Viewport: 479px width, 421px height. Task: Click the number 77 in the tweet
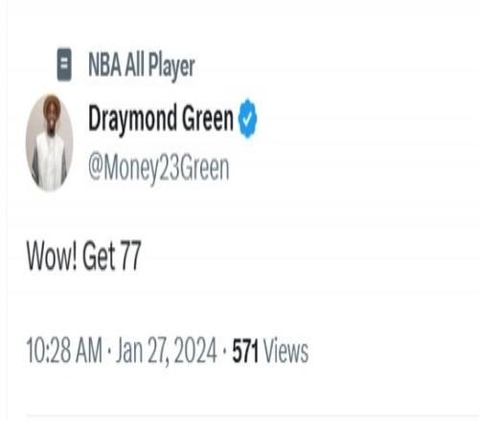[130, 255]
